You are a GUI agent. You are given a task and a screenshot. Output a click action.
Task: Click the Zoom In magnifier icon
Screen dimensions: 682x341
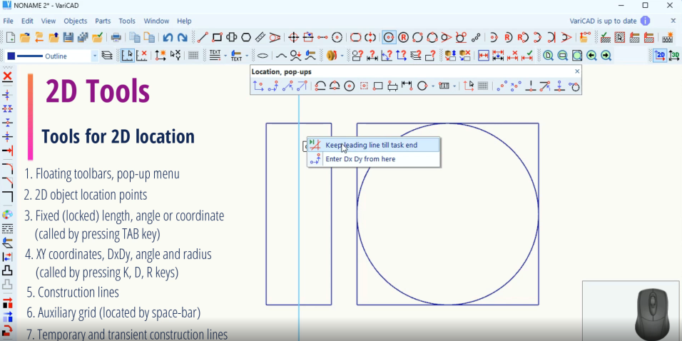548,56
